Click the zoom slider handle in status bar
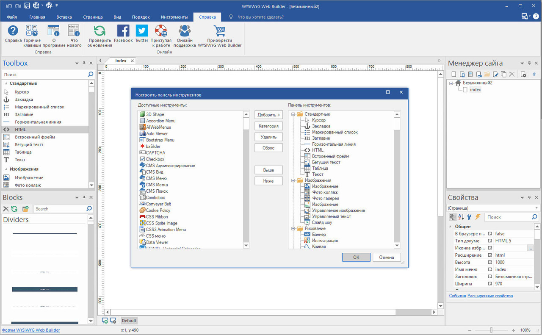Viewport: 542px width, 335px height. click(491, 330)
